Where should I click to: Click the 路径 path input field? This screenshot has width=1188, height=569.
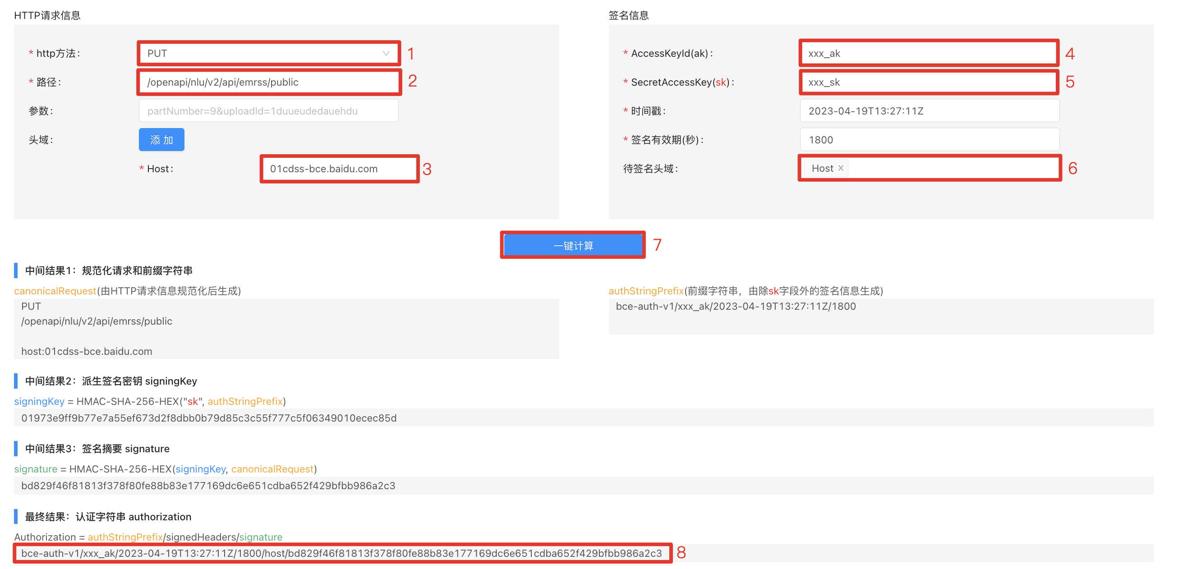click(x=268, y=82)
